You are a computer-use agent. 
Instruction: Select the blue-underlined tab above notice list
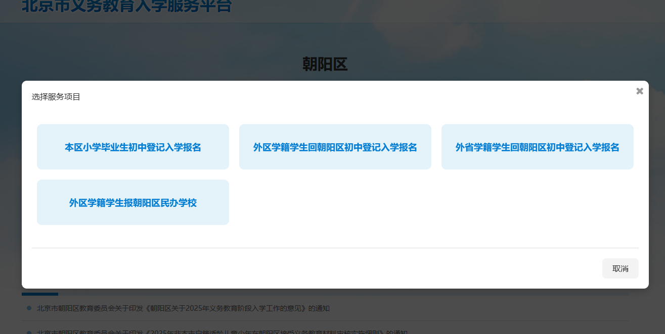point(40,293)
